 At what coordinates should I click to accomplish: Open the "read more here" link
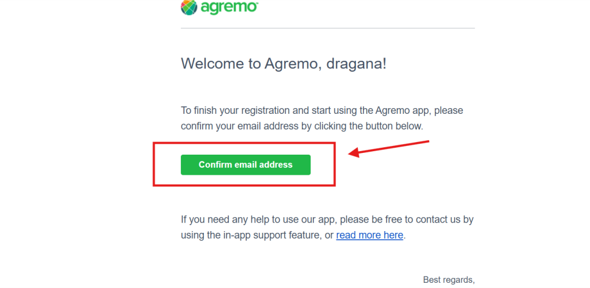(x=369, y=235)
